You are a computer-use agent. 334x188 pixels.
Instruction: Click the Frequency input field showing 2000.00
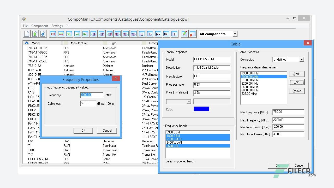[x=92, y=95]
